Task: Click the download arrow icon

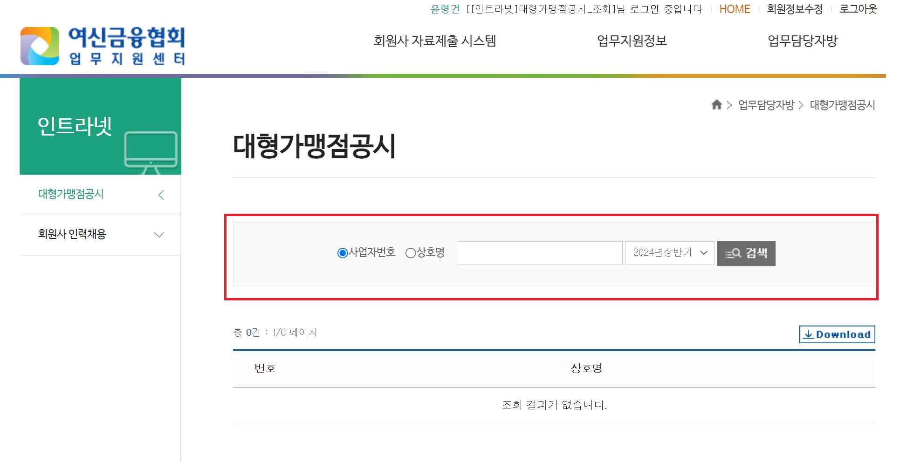Action: 809,334
